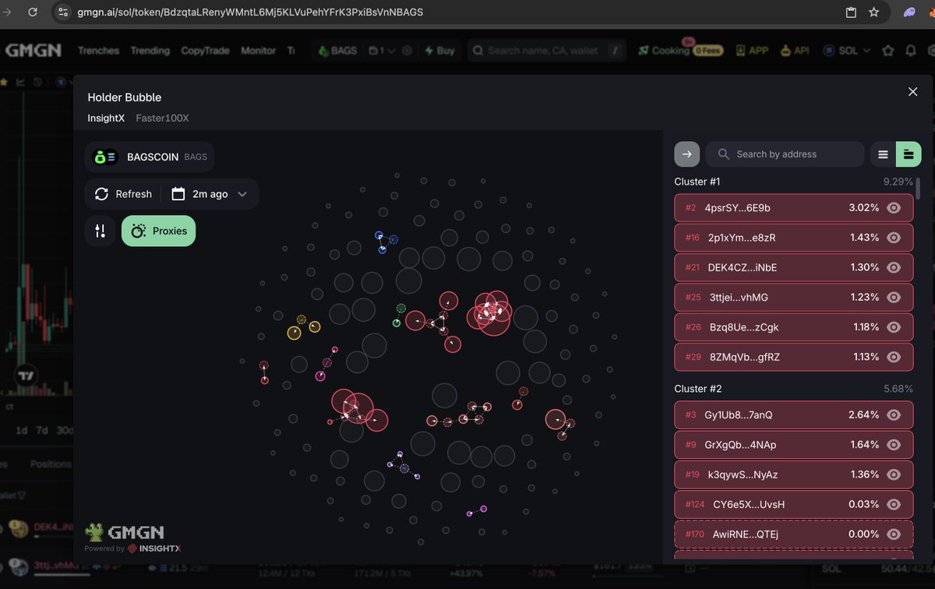Toggle eye for 8ZMqVb...gfRZ
The image size is (935, 589).
click(894, 357)
